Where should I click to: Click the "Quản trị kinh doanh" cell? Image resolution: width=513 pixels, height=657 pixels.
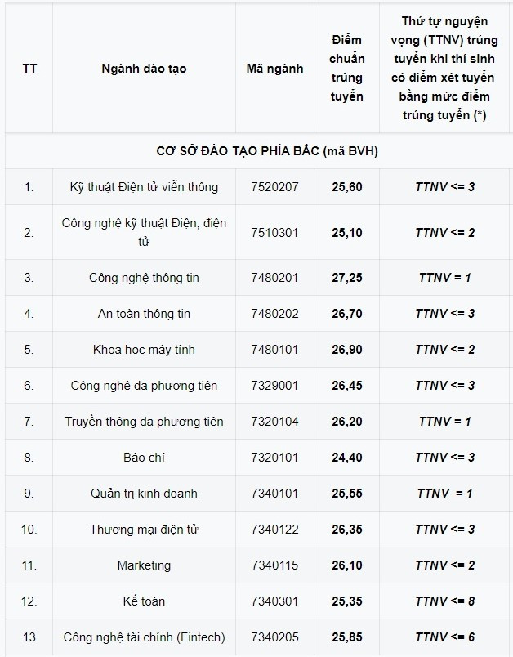144,494
